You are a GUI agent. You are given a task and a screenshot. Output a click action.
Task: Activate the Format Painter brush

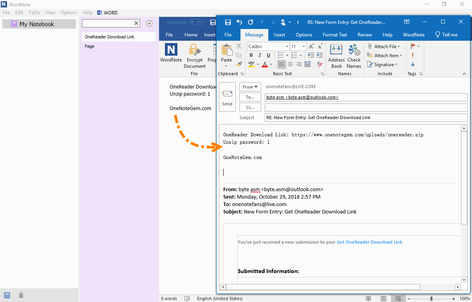coord(239,64)
